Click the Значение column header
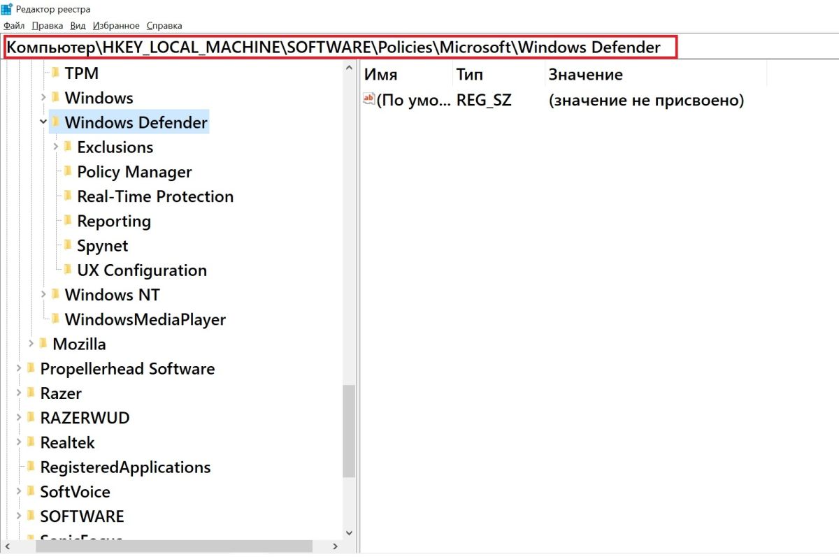The image size is (839, 559). coord(585,74)
